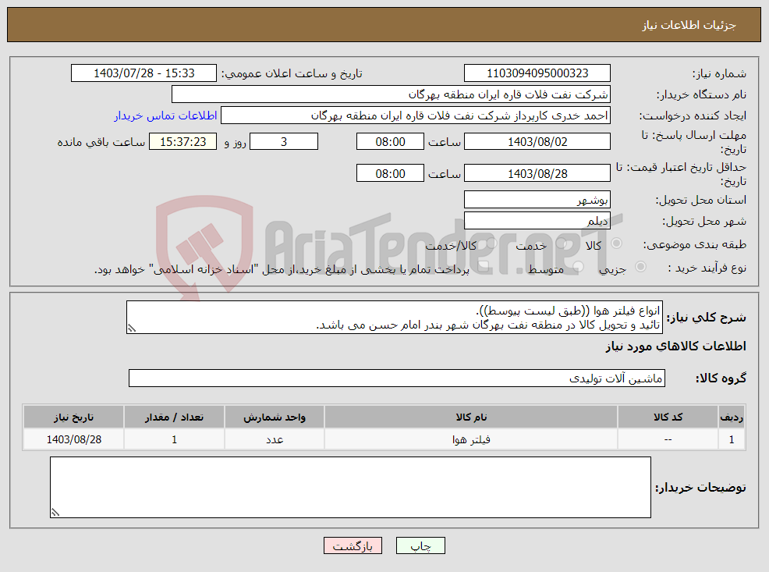The width and height of the screenshot is (769, 572).
Task: Click the buyer notes textarea
Action: point(350,487)
